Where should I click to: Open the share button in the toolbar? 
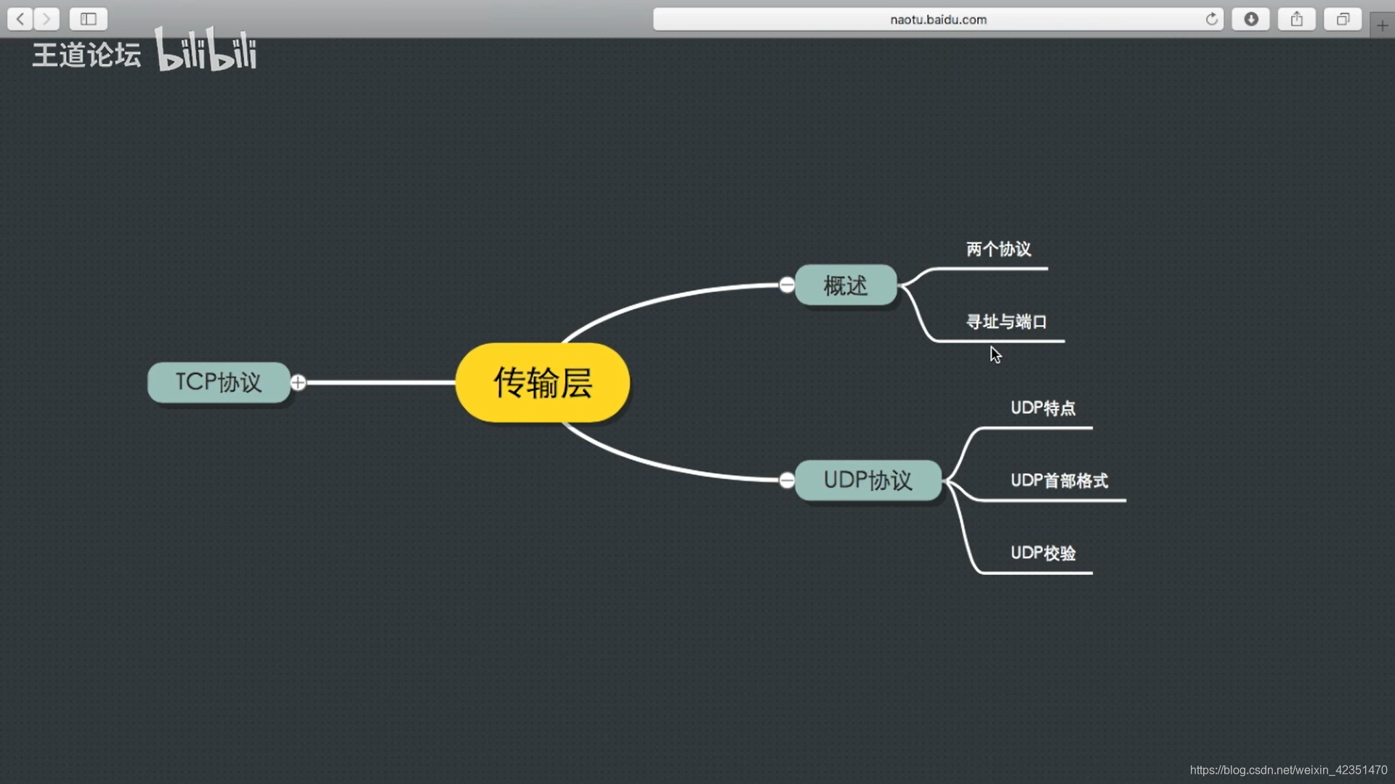click(1297, 19)
